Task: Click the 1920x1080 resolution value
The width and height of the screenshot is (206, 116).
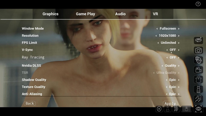Action: coord(167,36)
